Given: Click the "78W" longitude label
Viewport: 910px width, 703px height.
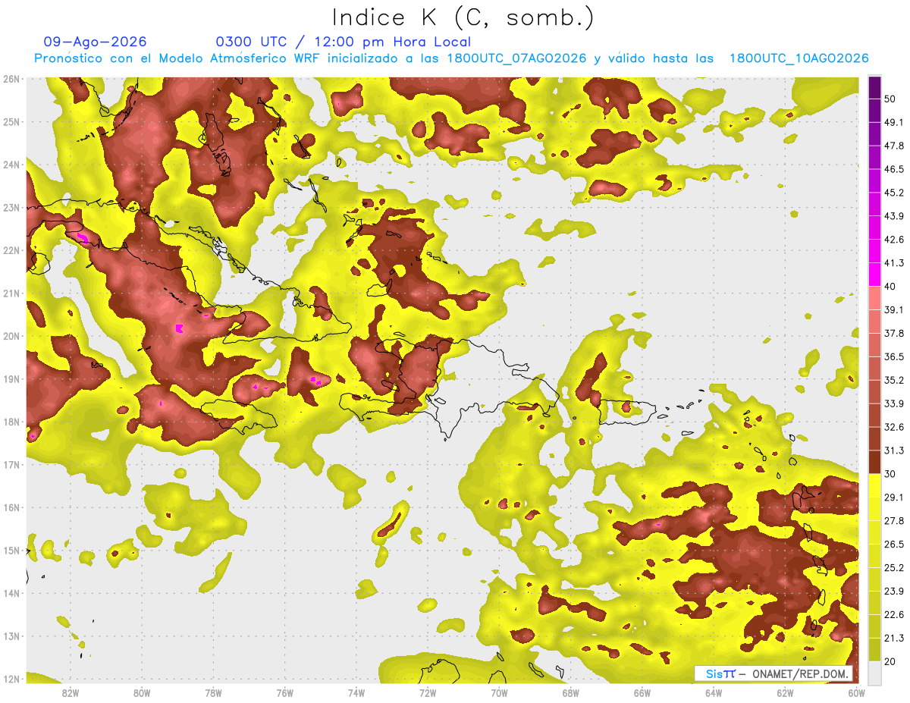Looking at the screenshot, I should [x=213, y=692].
